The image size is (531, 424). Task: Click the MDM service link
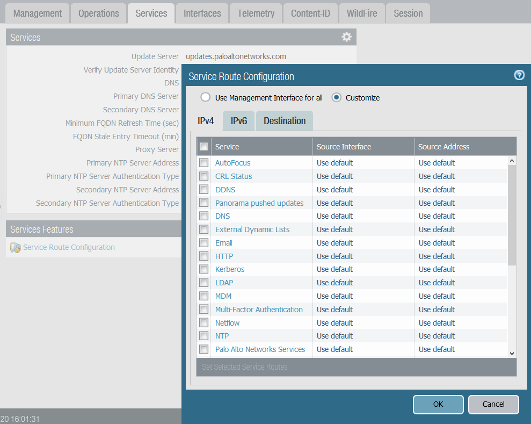[x=223, y=296]
